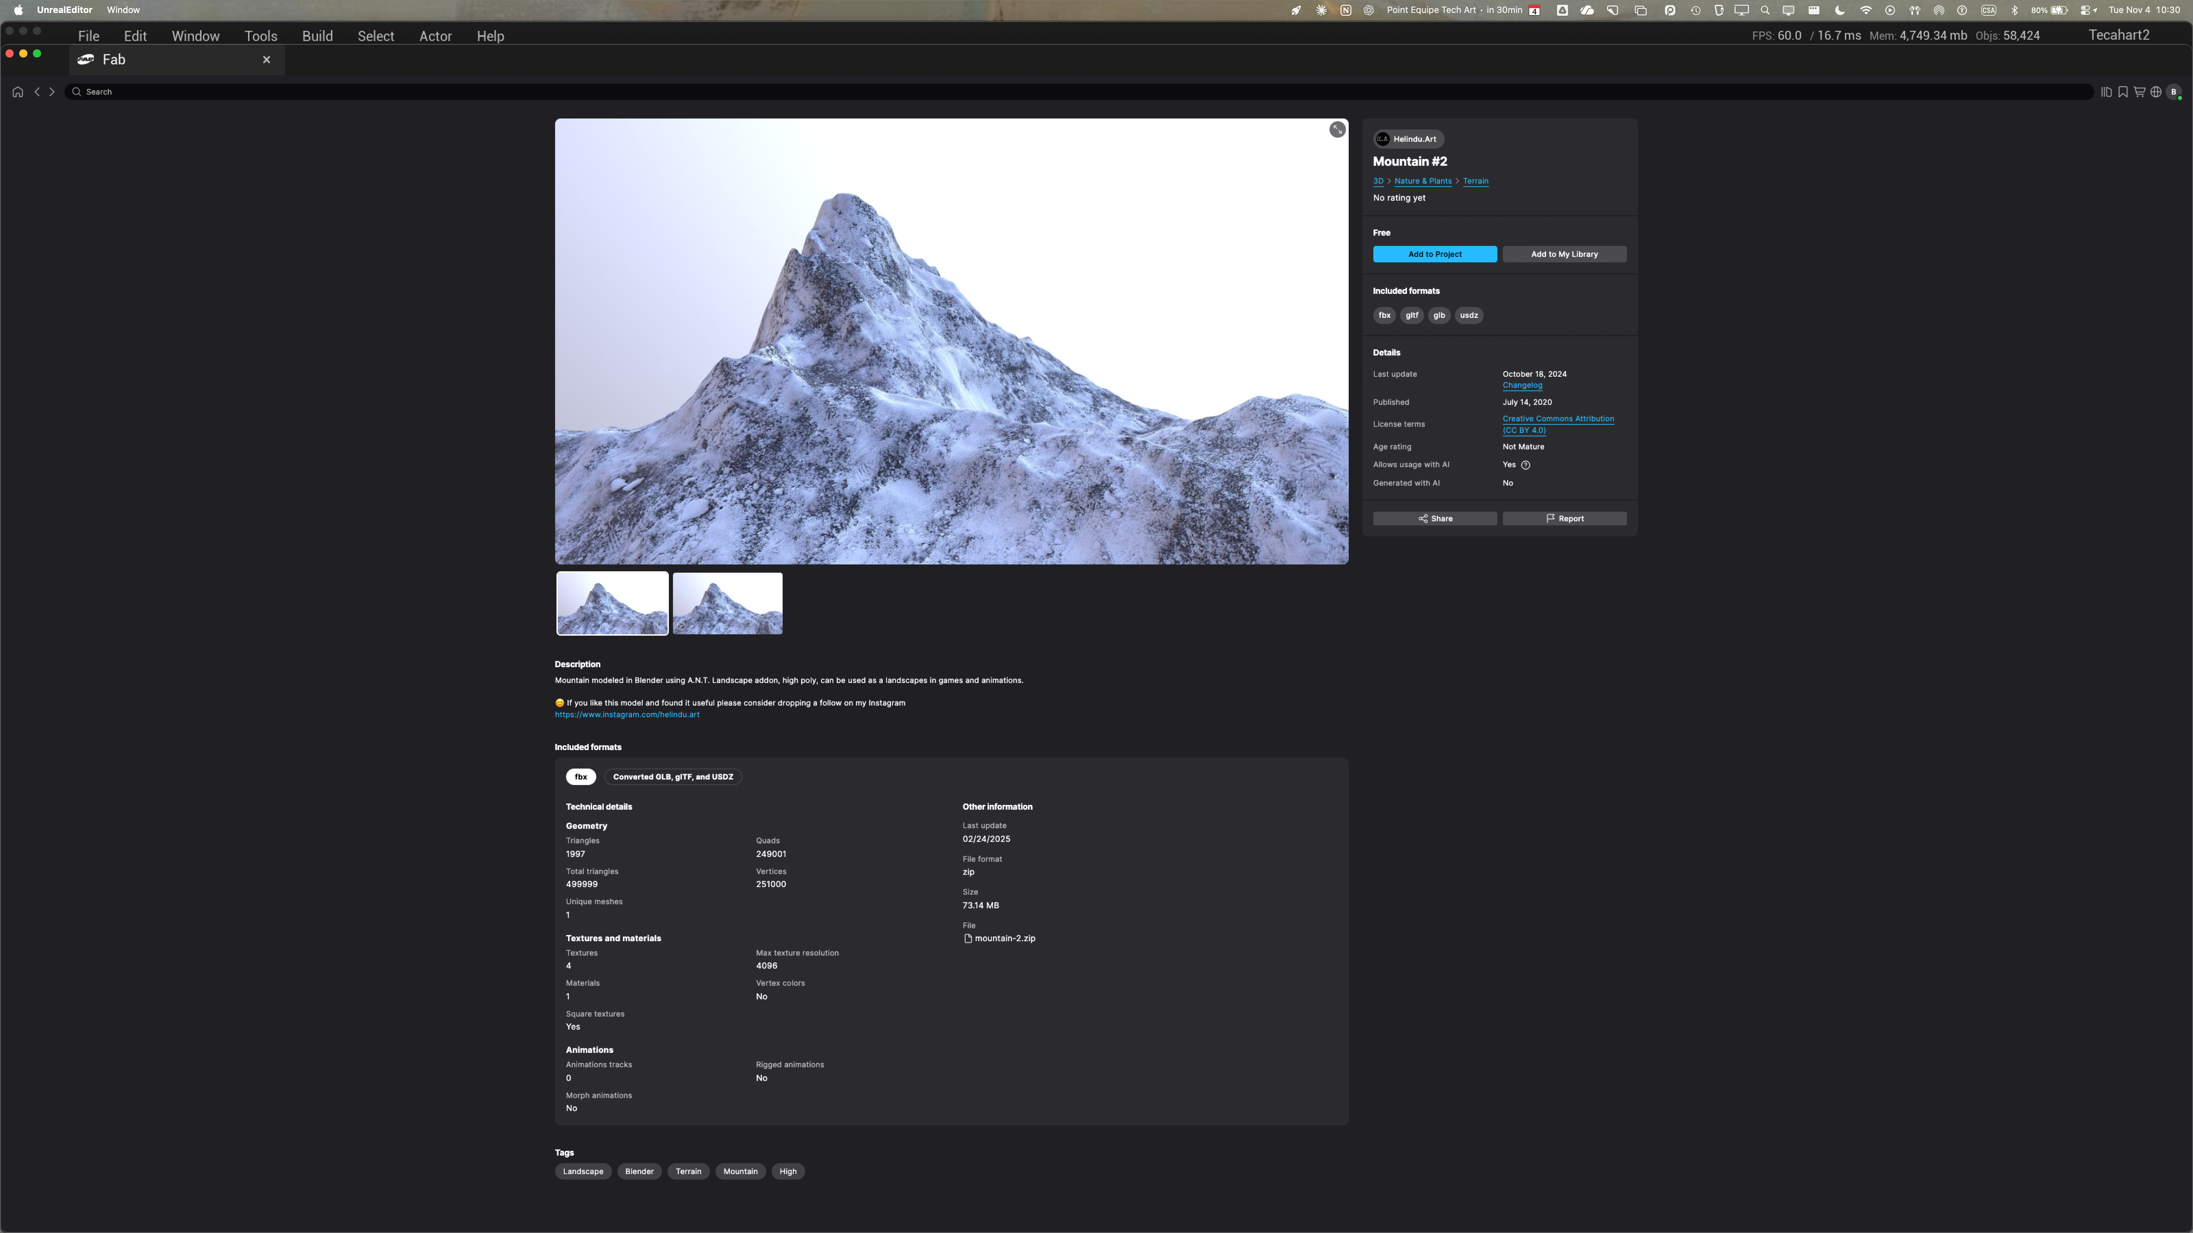Click the Mountain tag

pyautogui.click(x=740, y=1172)
